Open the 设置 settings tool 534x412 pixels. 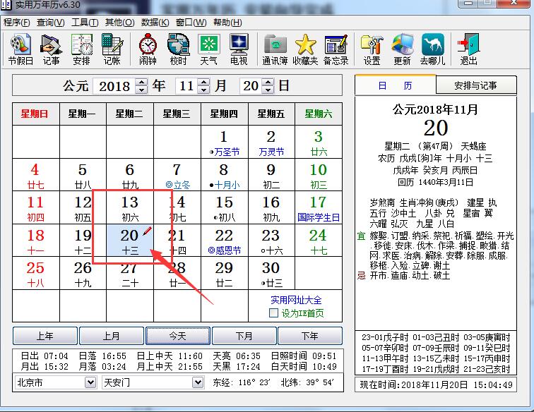point(372,49)
